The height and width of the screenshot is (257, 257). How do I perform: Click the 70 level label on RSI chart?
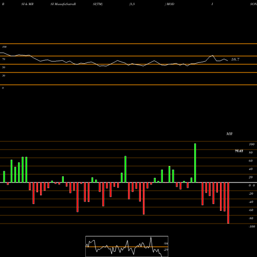tap(4, 59)
